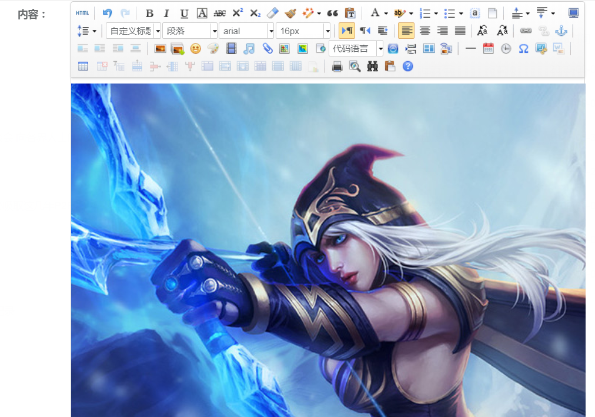Insert current date calendar icon
Image resolution: width=595 pixels, height=417 pixels.
tap(489, 49)
